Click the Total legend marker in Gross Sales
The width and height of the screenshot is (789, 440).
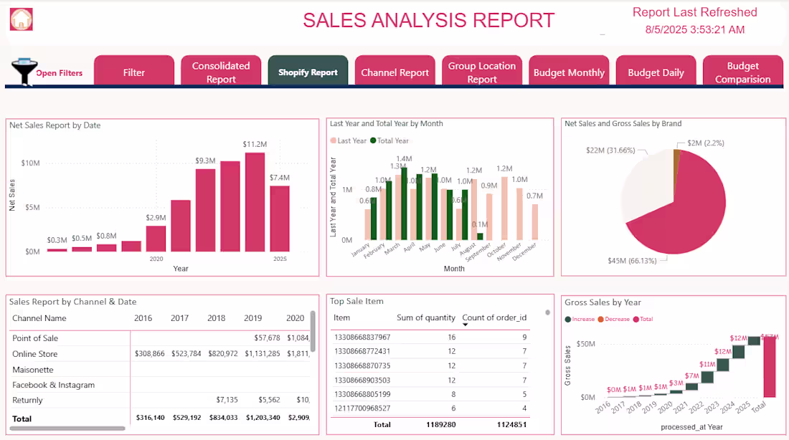coord(636,320)
